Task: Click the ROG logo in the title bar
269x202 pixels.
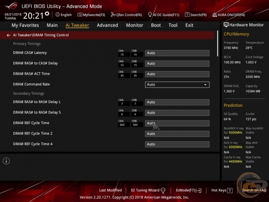Action: pyautogui.click(x=11, y=5)
